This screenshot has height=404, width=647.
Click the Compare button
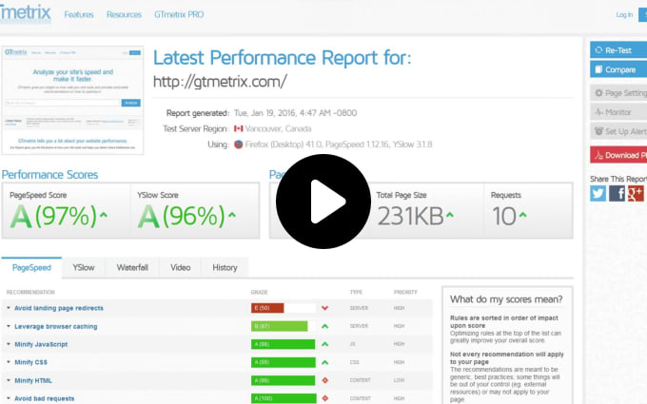tap(618, 69)
